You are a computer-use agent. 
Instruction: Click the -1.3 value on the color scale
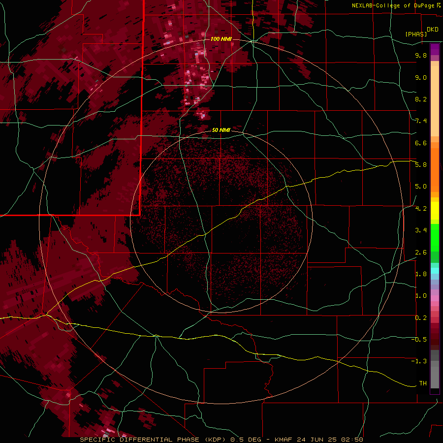point(419,361)
